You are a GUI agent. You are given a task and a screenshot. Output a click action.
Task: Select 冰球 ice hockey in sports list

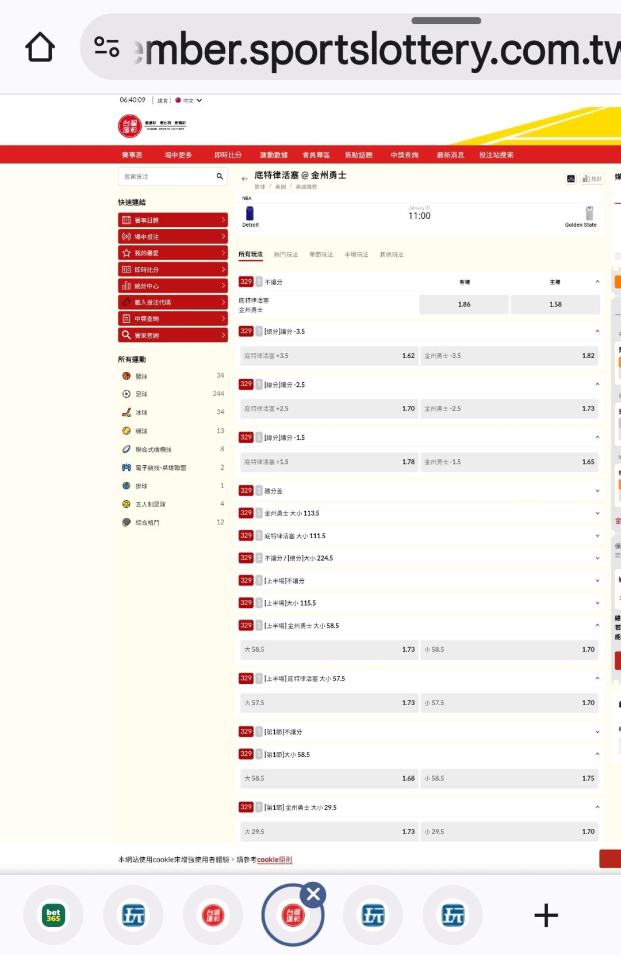[172, 413]
